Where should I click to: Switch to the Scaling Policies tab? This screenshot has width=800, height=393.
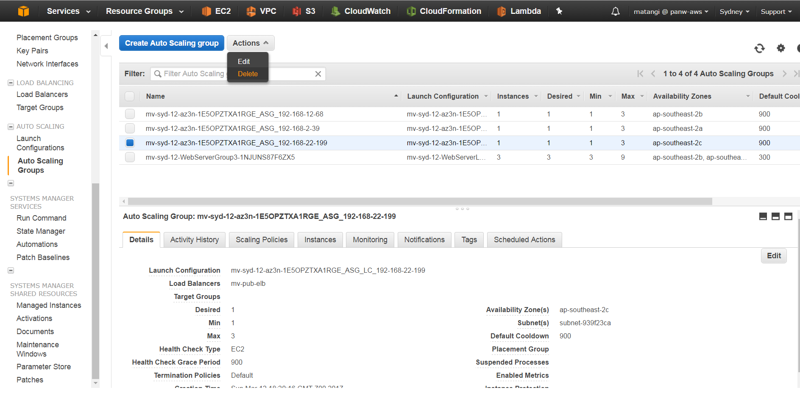[x=262, y=240]
